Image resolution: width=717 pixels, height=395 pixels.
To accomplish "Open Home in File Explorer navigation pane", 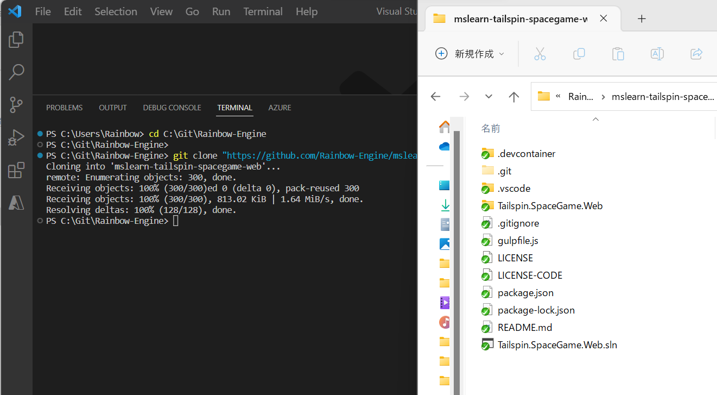I will tap(445, 127).
